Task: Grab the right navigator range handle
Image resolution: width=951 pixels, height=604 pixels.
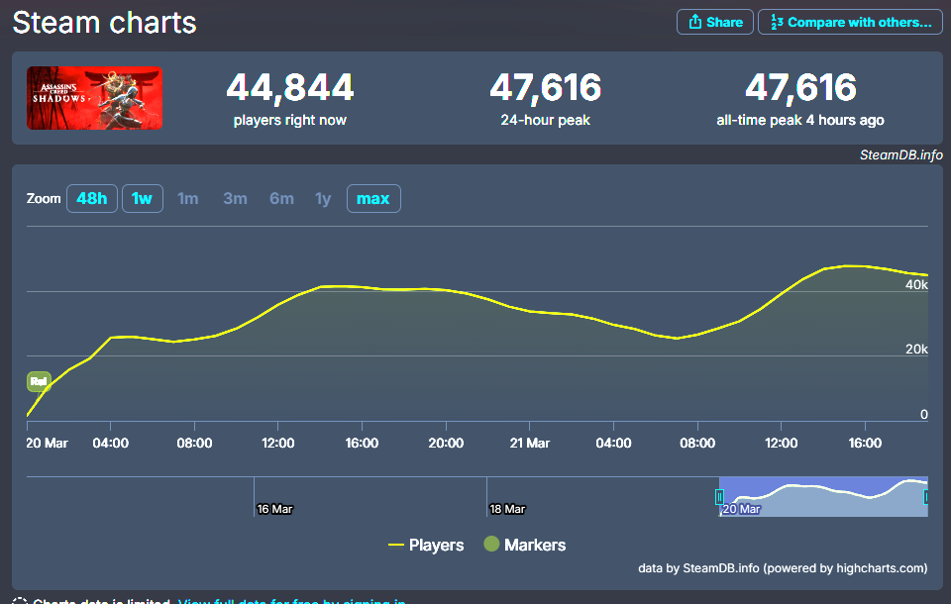Action: click(926, 497)
